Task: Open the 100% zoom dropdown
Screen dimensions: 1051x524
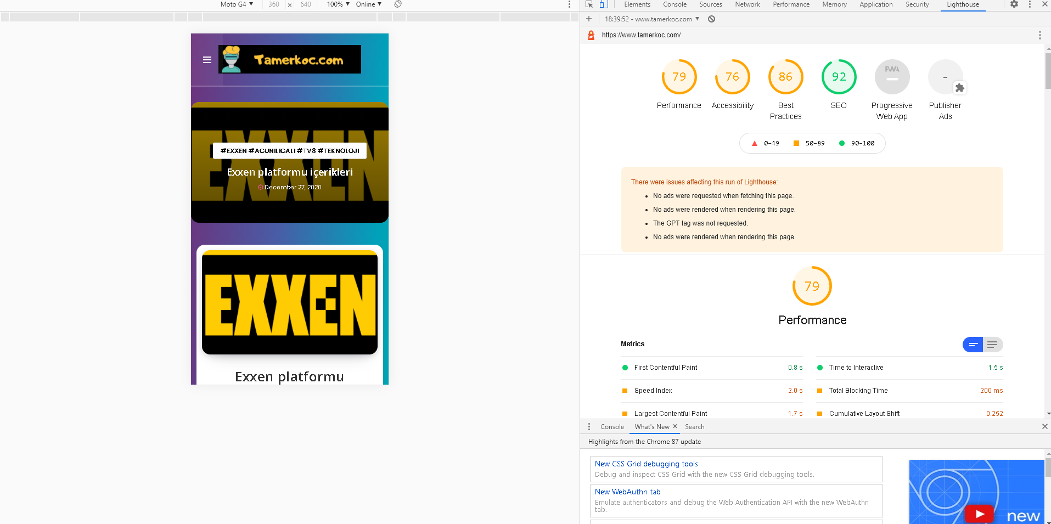Action: click(338, 4)
